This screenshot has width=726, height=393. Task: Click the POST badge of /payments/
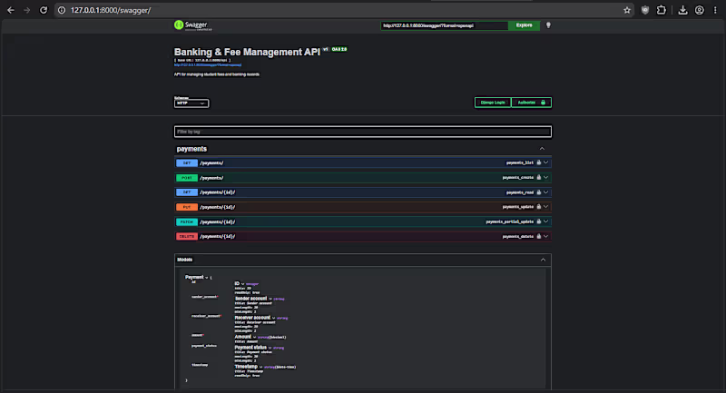[187, 178]
